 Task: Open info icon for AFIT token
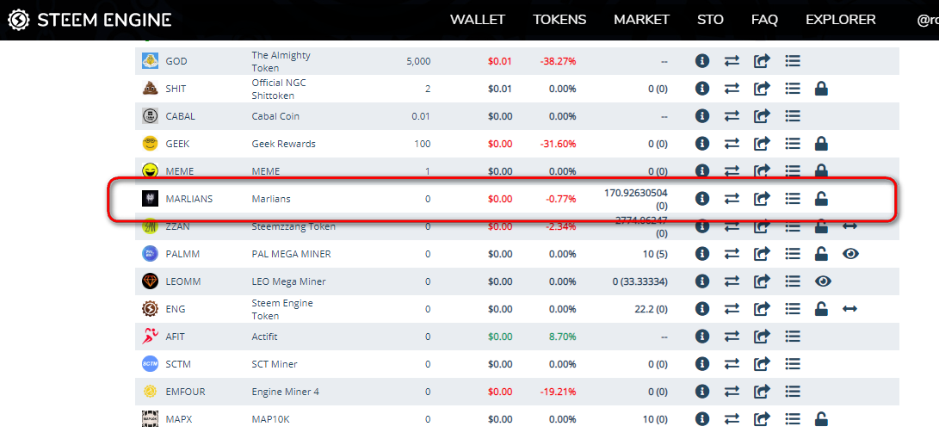pyautogui.click(x=702, y=337)
